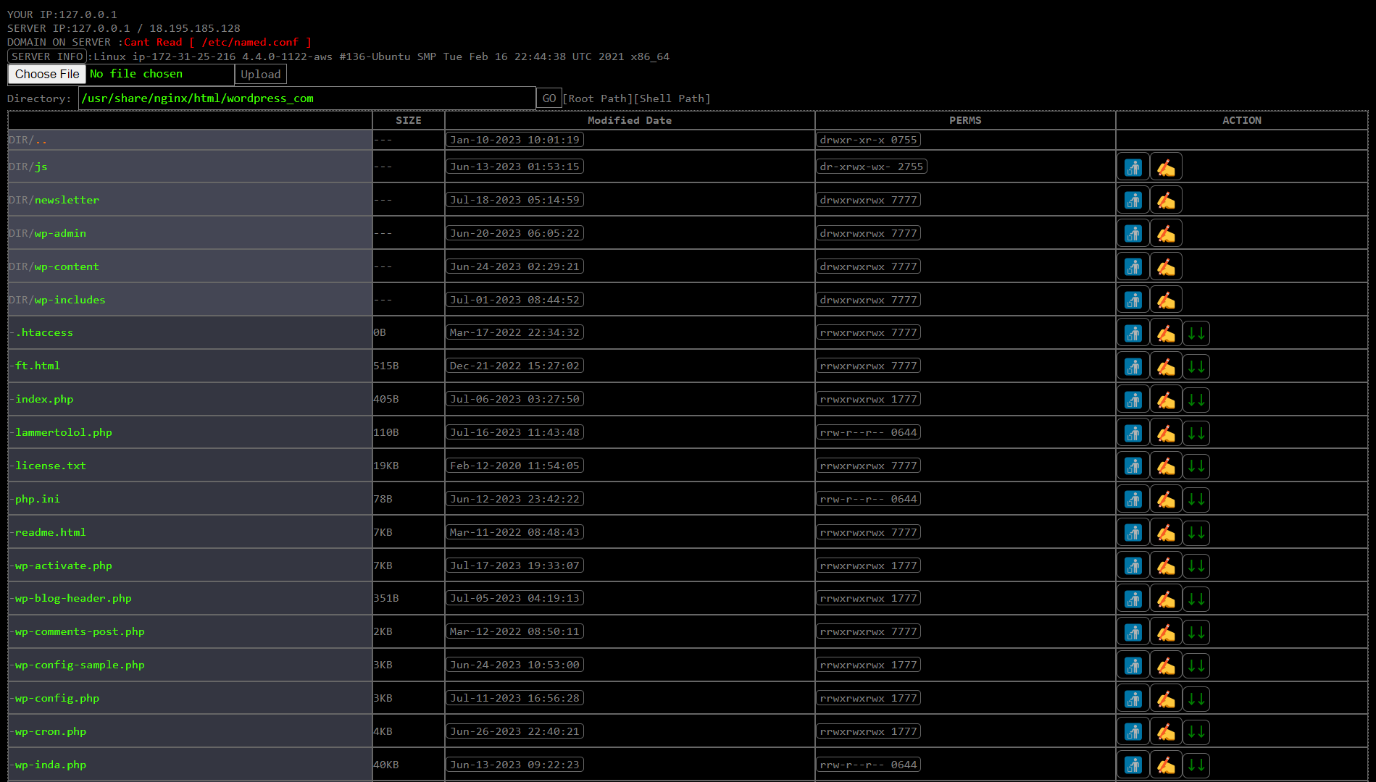Delete php.ini using the trash icon

pyautogui.click(x=1133, y=500)
